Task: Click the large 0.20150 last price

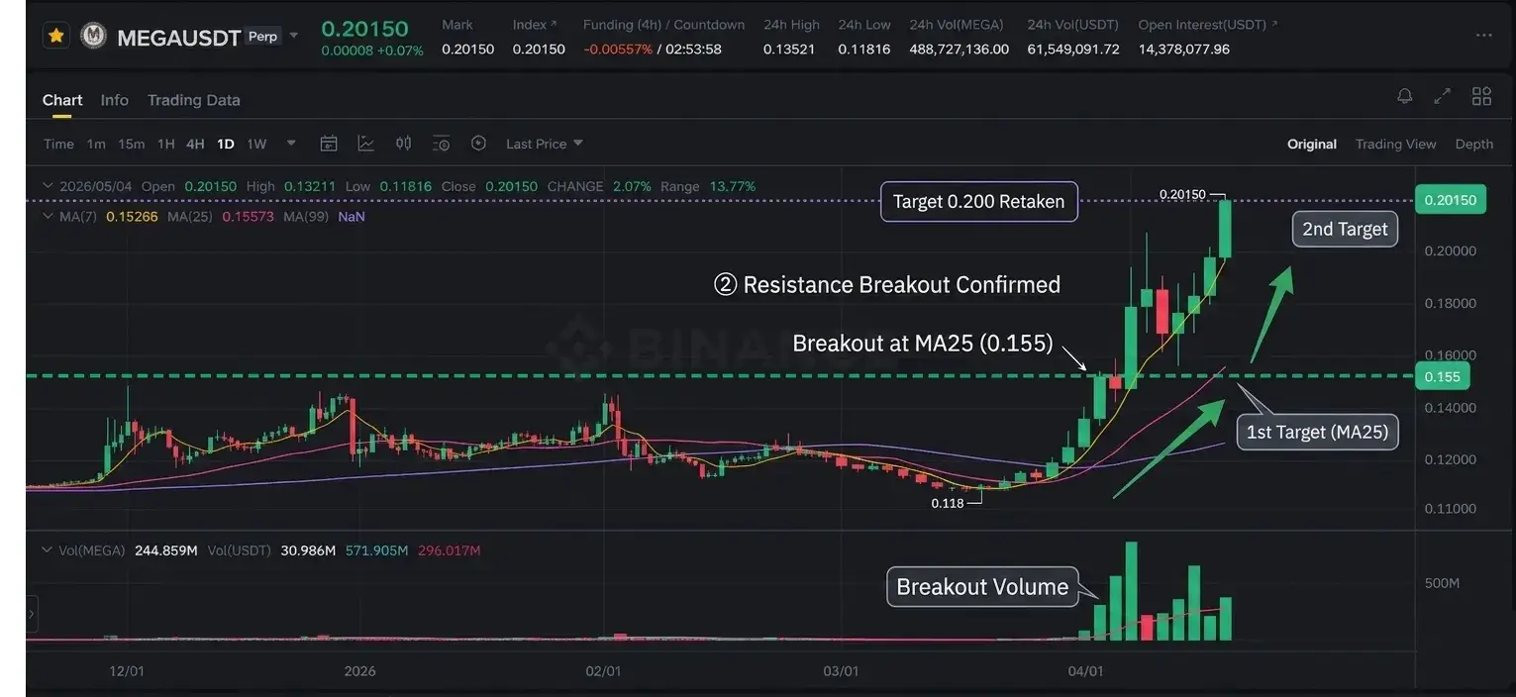Action: pos(364,29)
